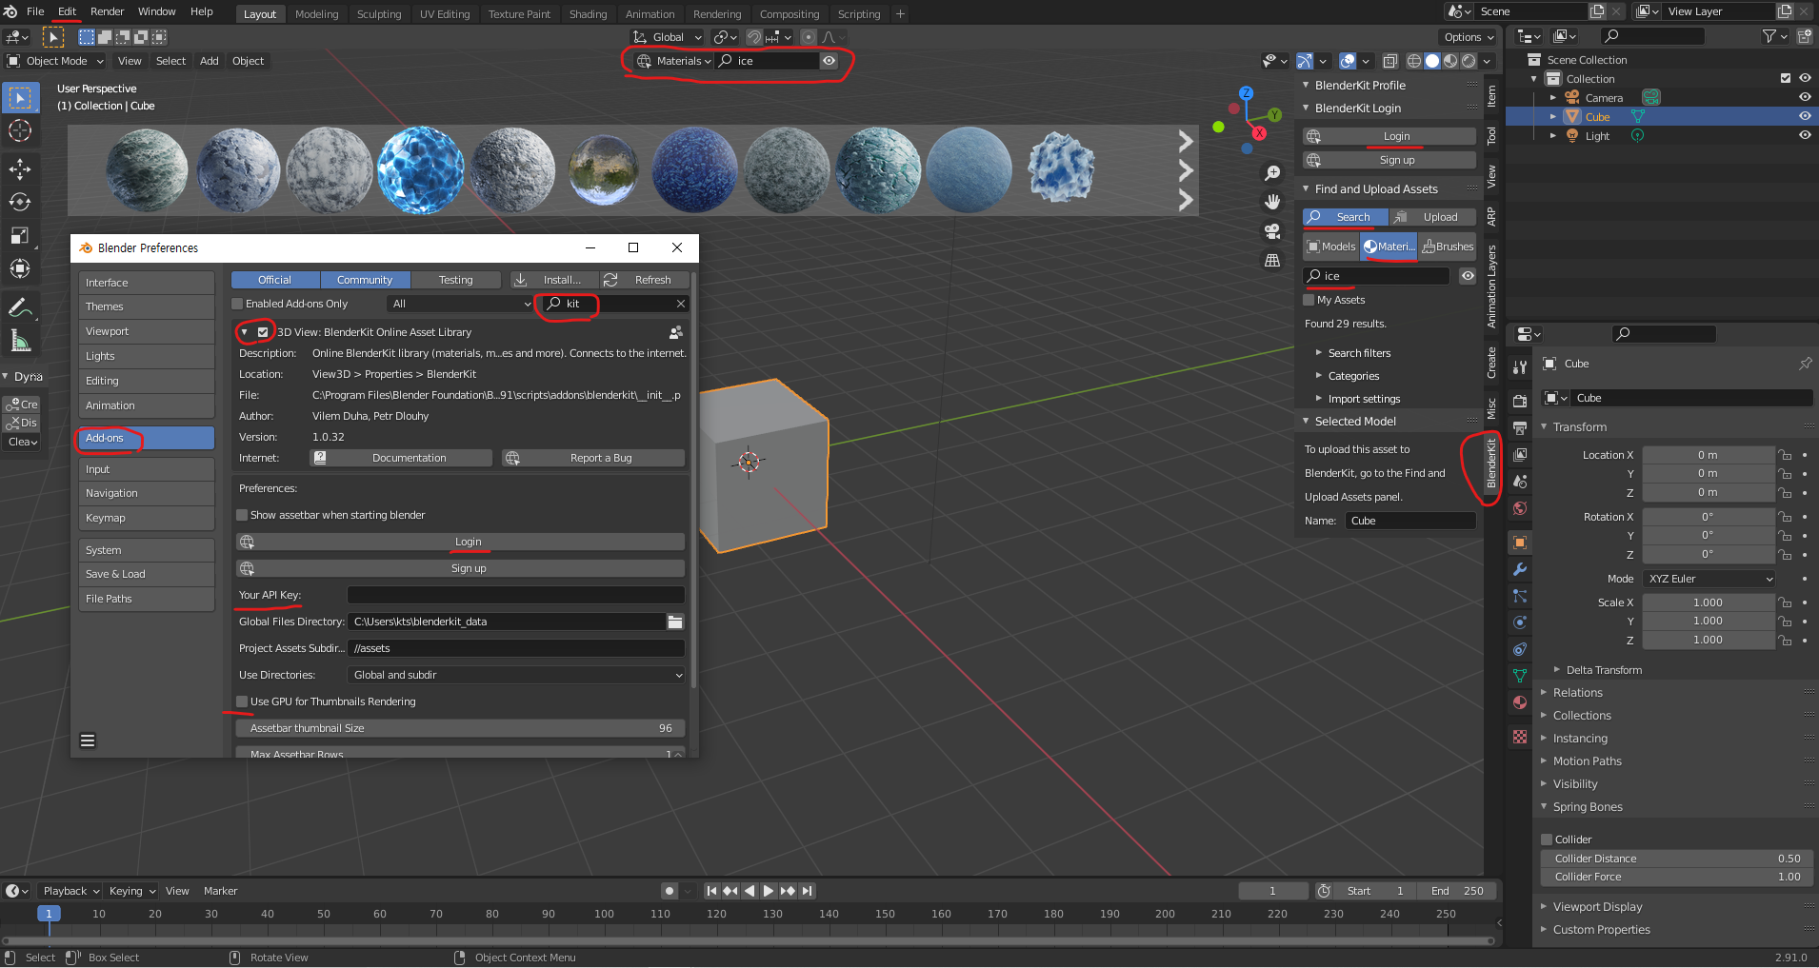Open the Material properties tab icon
The width and height of the screenshot is (1819, 968).
pos(1520,702)
